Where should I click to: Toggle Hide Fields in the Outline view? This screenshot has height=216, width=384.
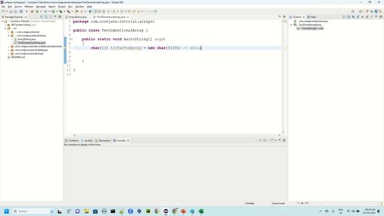click(353, 17)
